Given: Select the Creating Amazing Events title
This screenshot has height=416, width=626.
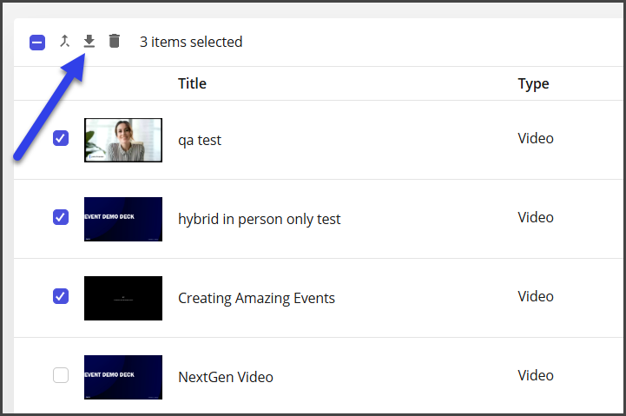Looking at the screenshot, I should click(x=256, y=298).
